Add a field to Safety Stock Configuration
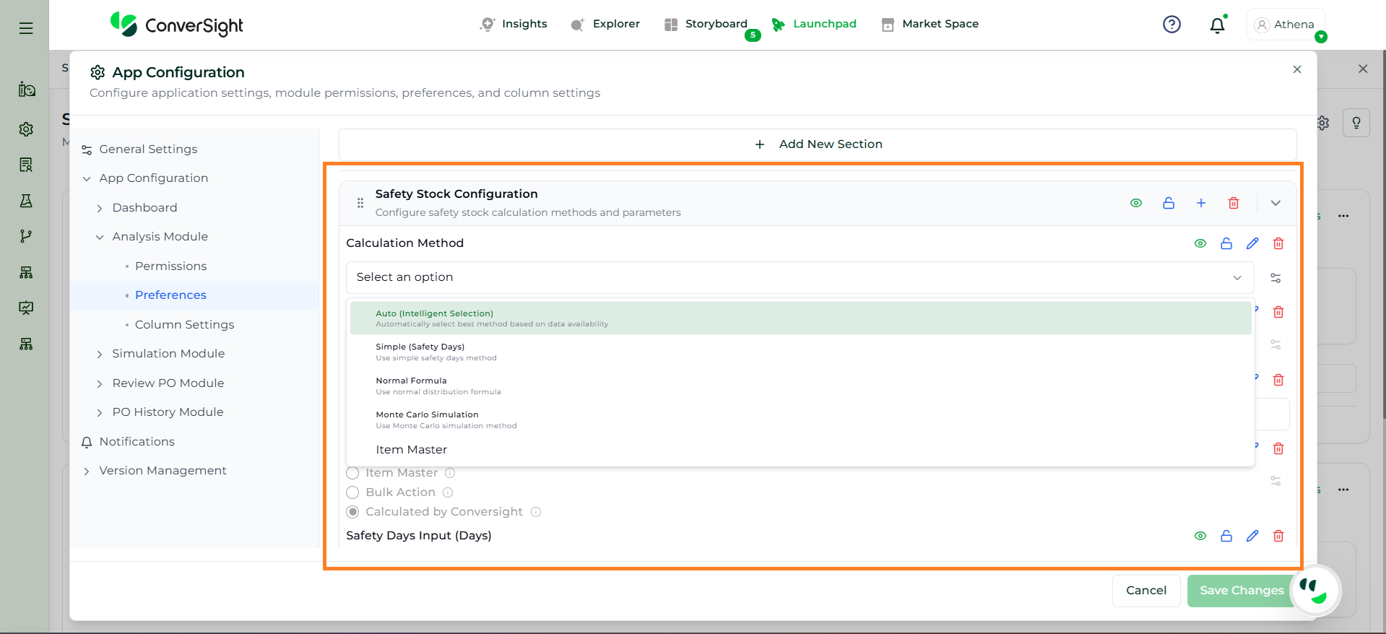1386x634 pixels. [1201, 204]
